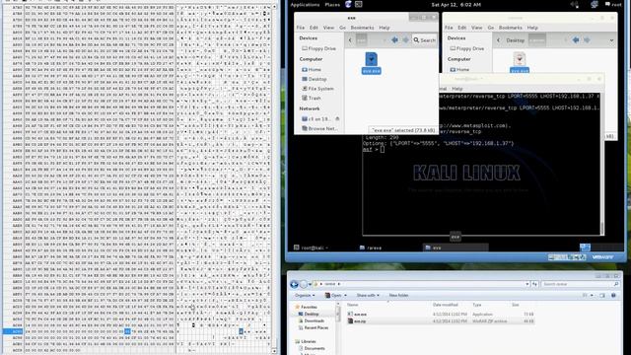
Task: Open Edit menu in exe file manager window
Action: click(314, 28)
